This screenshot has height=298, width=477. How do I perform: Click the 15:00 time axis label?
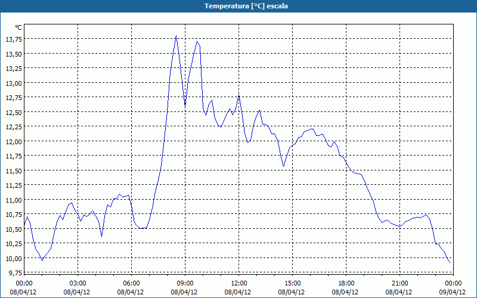coord(292,284)
